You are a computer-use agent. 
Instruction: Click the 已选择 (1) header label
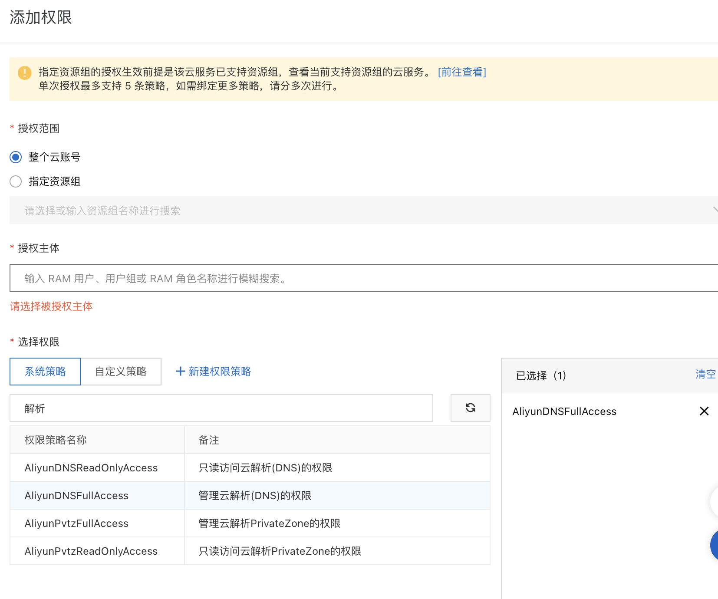[x=541, y=375]
